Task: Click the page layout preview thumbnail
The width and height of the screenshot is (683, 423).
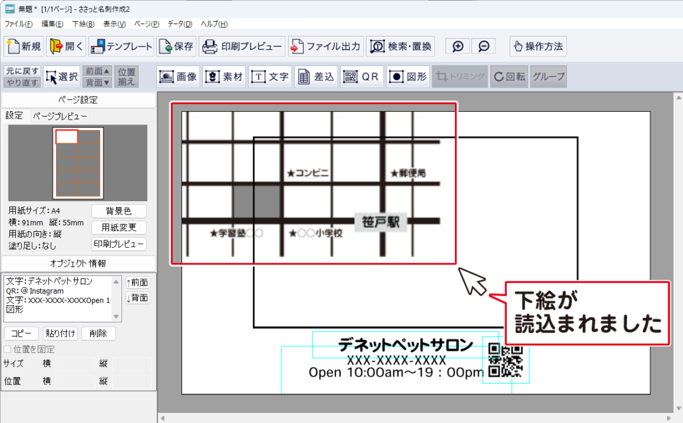Action: point(78,163)
